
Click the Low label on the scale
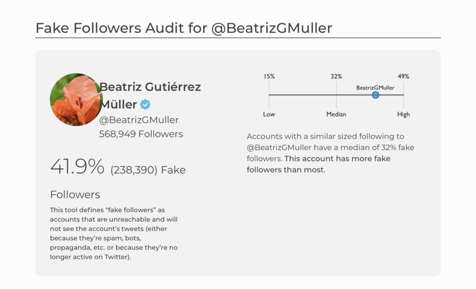point(269,114)
